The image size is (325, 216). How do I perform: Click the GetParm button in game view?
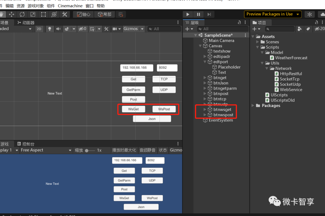[124, 180]
